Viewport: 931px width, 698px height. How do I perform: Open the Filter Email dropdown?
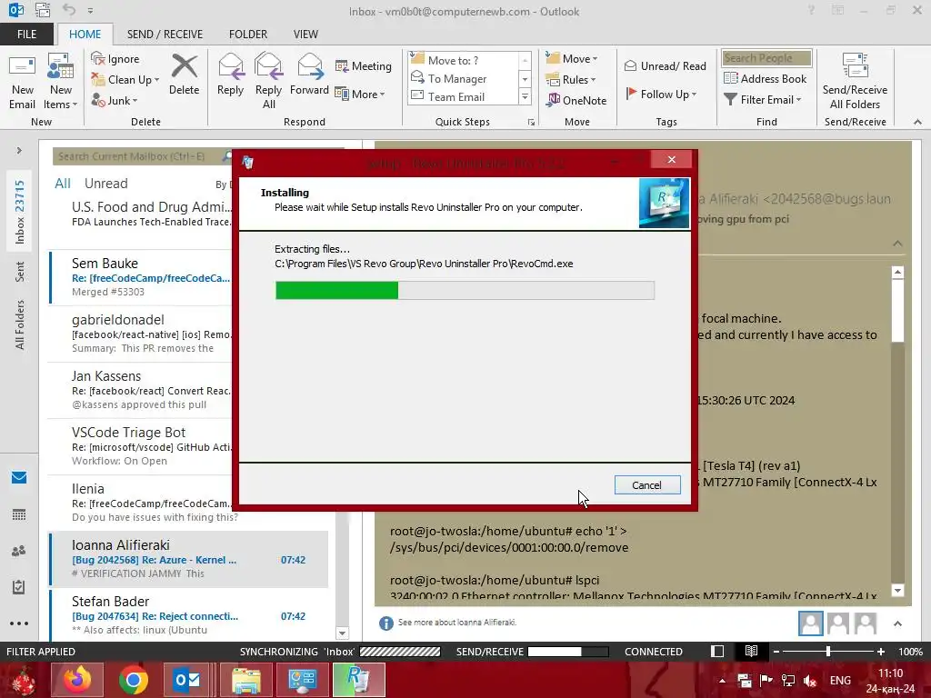[763, 100]
